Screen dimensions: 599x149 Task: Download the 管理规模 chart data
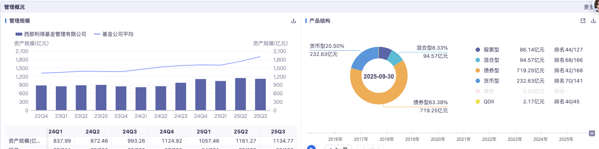[294, 21]
